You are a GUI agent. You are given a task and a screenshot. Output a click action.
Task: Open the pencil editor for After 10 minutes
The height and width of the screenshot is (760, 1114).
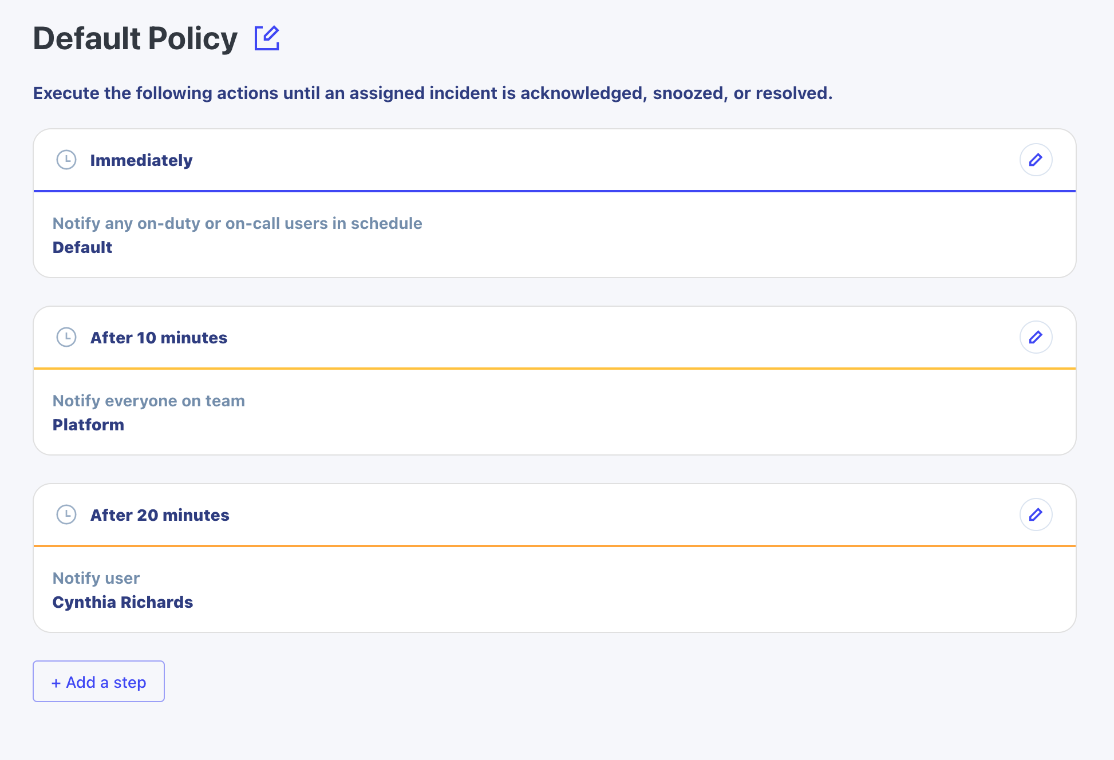(1036, 337)
